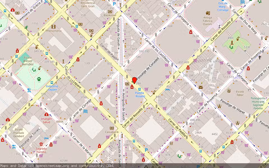Click the art palette icon above Antiga Fàbrica Damm
Viewport: 269px width, 168px height.
208,13
